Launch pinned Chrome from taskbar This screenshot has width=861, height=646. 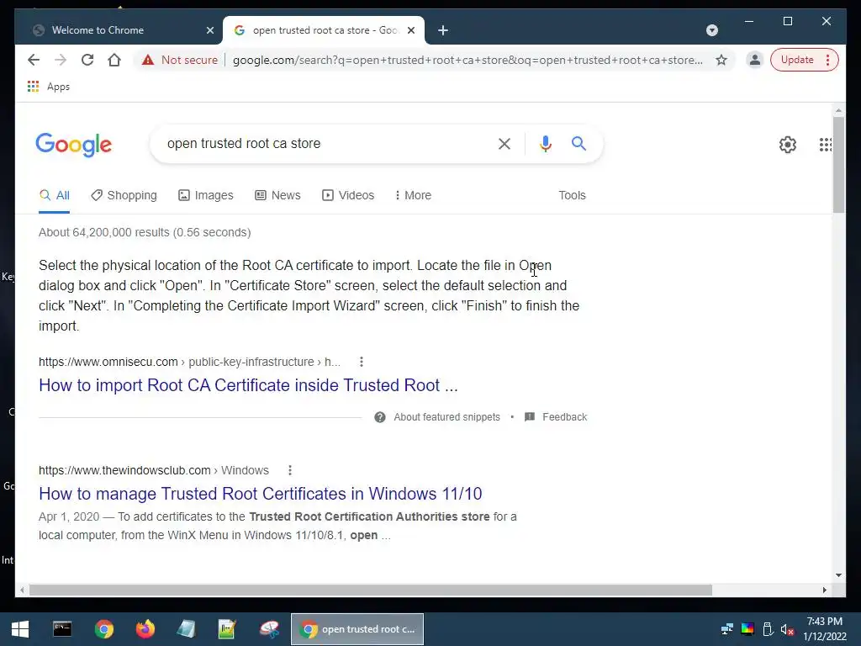[103, 629]
